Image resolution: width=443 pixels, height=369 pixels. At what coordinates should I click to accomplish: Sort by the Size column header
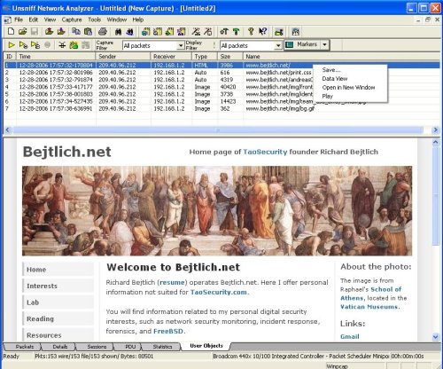click(x=230, y=56)
